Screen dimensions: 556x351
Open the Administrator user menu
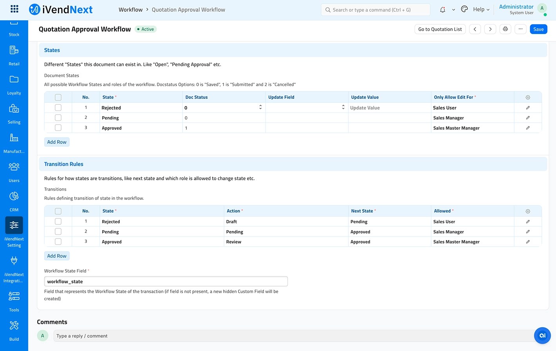[x=516, y=9]
